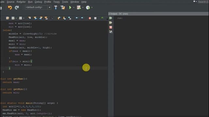The width and height of the screenshot is (209, 117).
Task: Click the Undo arrow icon
Action: point(10,7)
